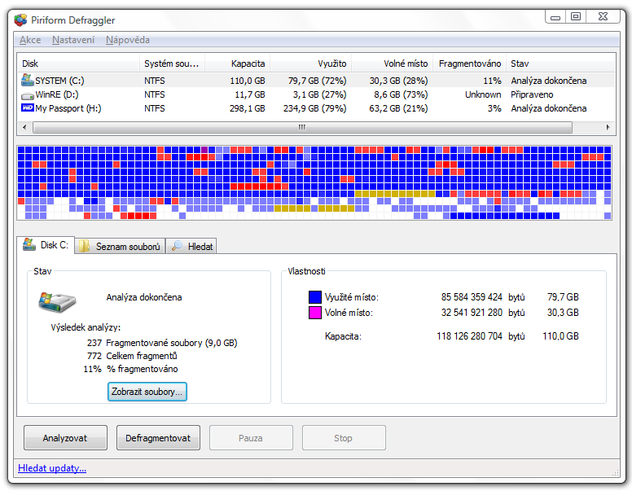Select the SYSTEM (C:) row name
The image size is (632, 491).
[x=59, y=81]
